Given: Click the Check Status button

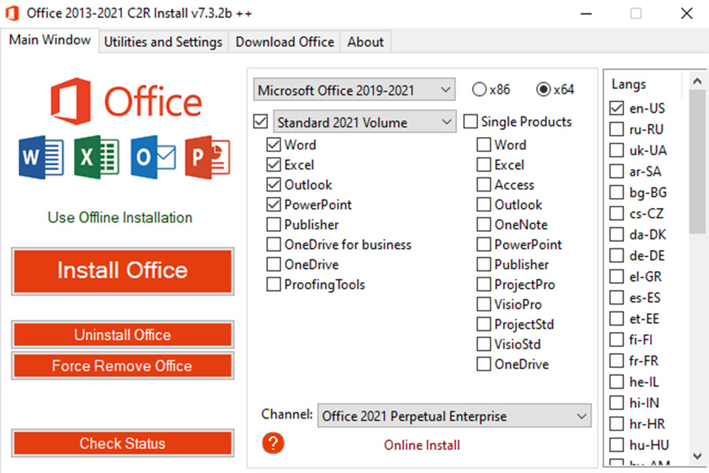Looking at the screenshot, I should coord(123,443).
